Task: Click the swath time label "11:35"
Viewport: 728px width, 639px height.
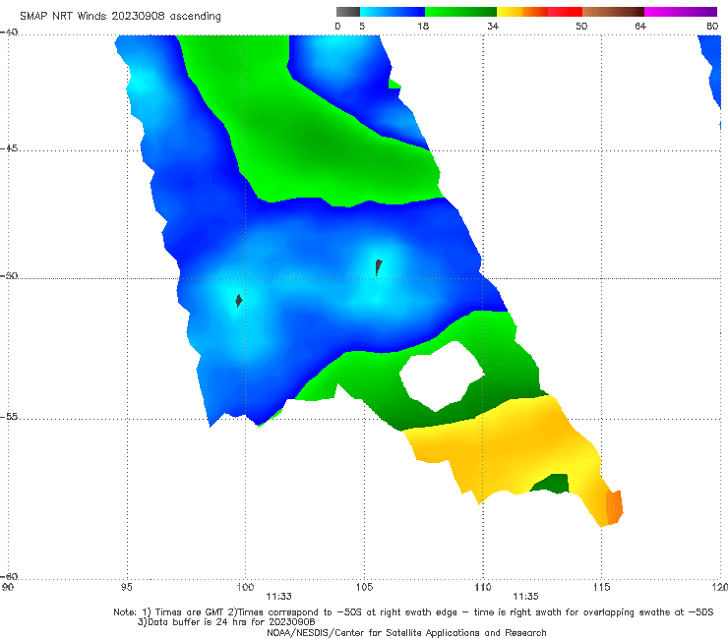Action: coord(525,597)
